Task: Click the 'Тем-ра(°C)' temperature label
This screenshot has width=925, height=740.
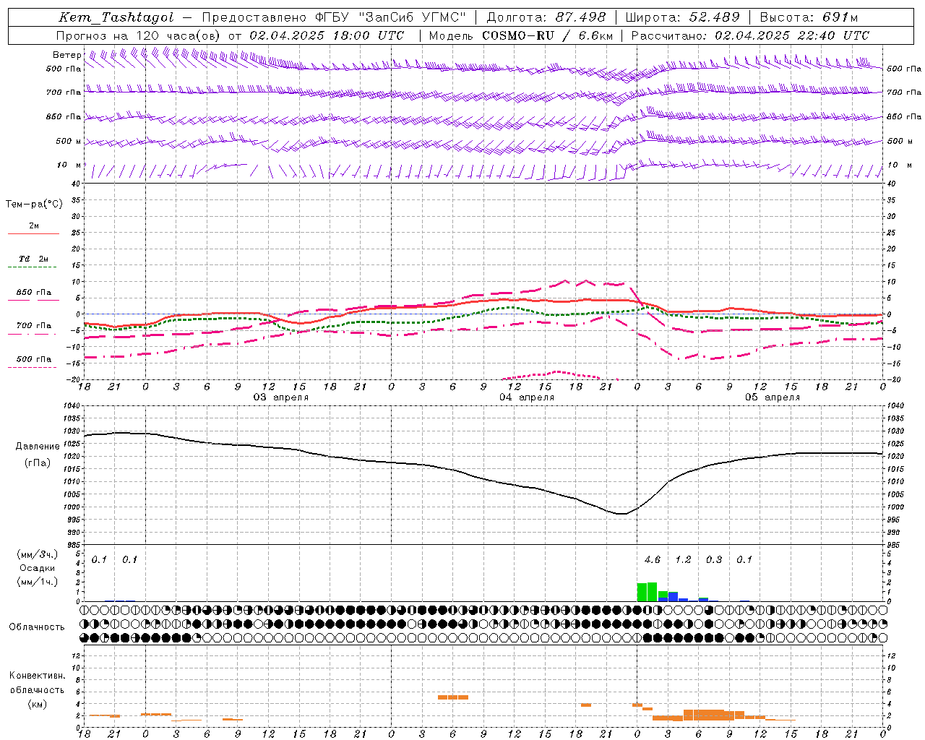Action: pyautogui.click(x=34, y=205)
